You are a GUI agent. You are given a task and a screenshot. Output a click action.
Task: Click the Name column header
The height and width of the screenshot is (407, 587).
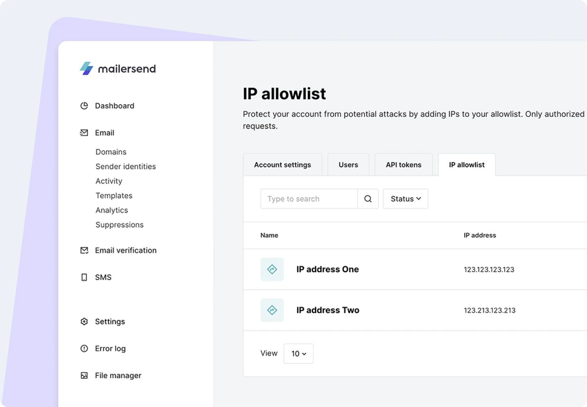pyautogui.click(x=269, y=235)
